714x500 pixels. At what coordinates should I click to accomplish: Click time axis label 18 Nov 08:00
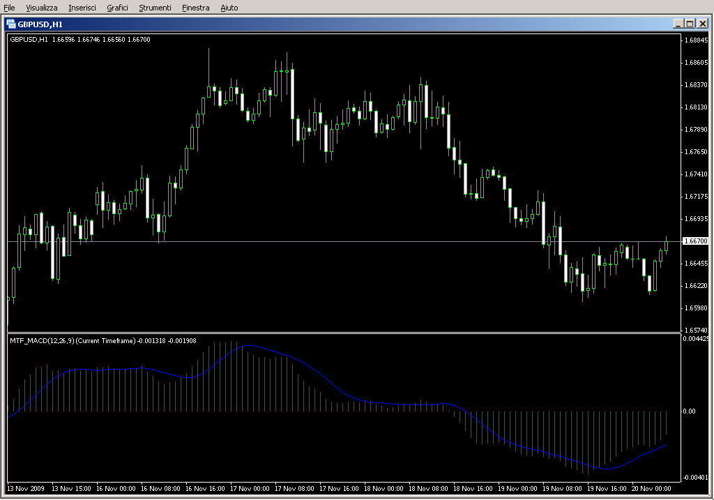[428, 489]
